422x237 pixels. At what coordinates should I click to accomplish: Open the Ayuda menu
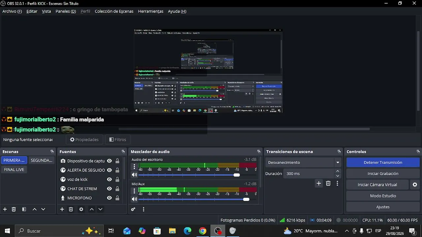(177, 11)
